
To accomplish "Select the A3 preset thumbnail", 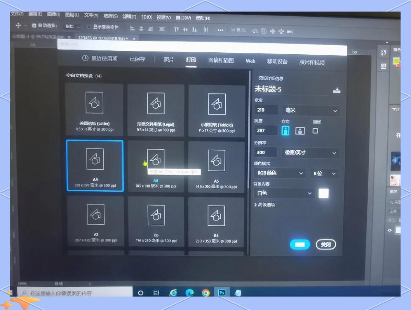I will point(96,221).
